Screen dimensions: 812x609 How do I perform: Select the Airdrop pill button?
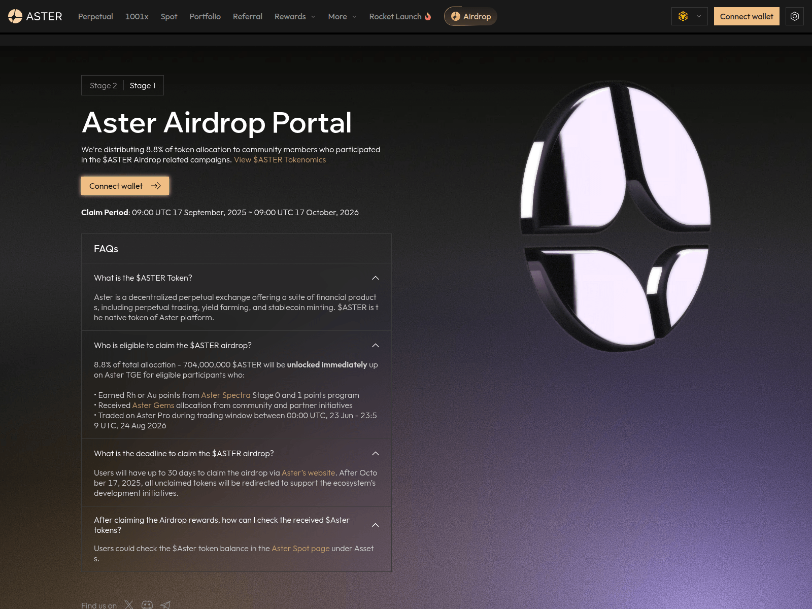click(x=470, y=16)
